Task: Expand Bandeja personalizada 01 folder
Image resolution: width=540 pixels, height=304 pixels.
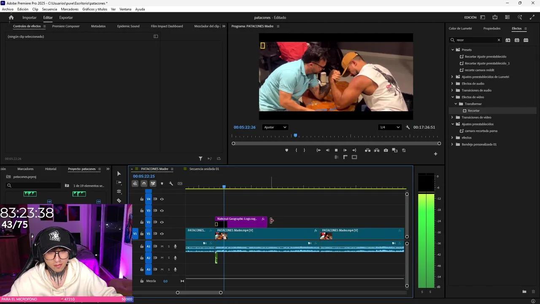Action: coord(452,144)
